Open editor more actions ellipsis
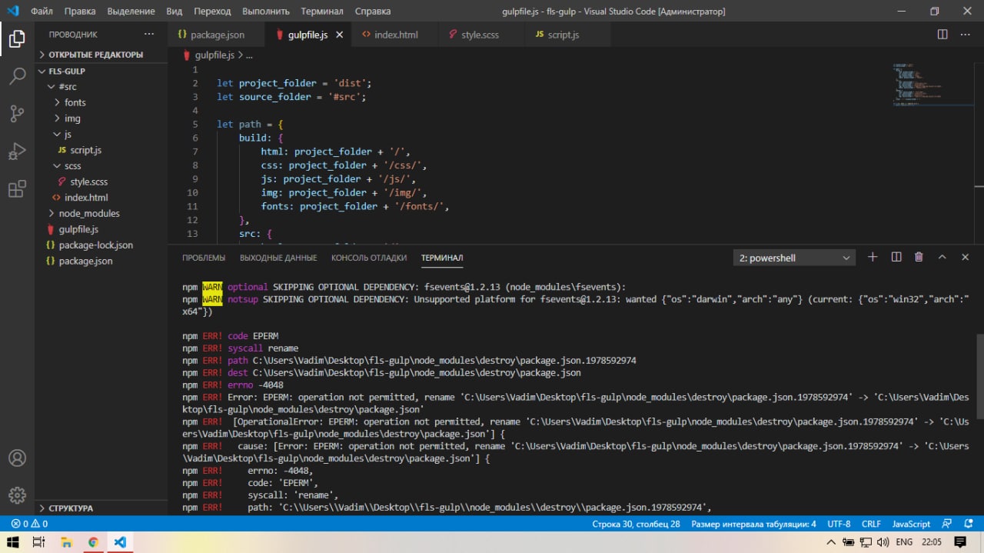This screenshot has width=984, height=553. tap(966, 35)
